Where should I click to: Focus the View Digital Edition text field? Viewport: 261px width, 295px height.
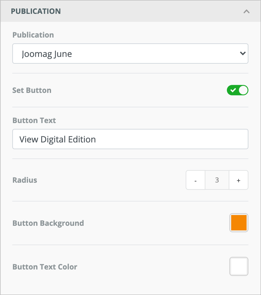(130, 139)
